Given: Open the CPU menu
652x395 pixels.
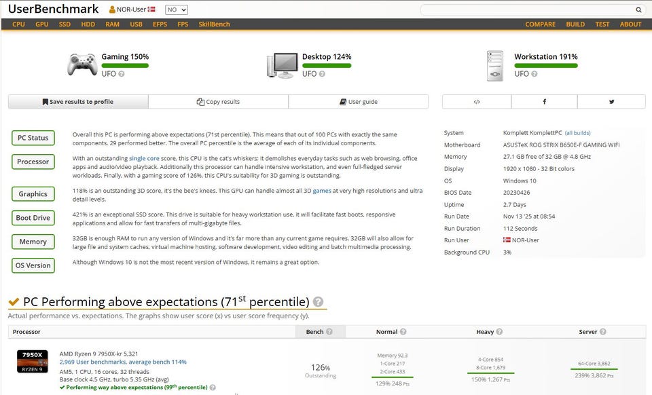Looking at the screenshot, I should coord(18,24).
